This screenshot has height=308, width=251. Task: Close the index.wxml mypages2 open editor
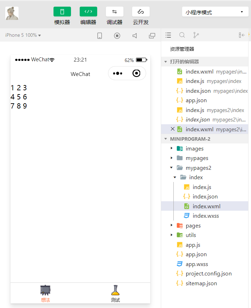click(173, 129)
